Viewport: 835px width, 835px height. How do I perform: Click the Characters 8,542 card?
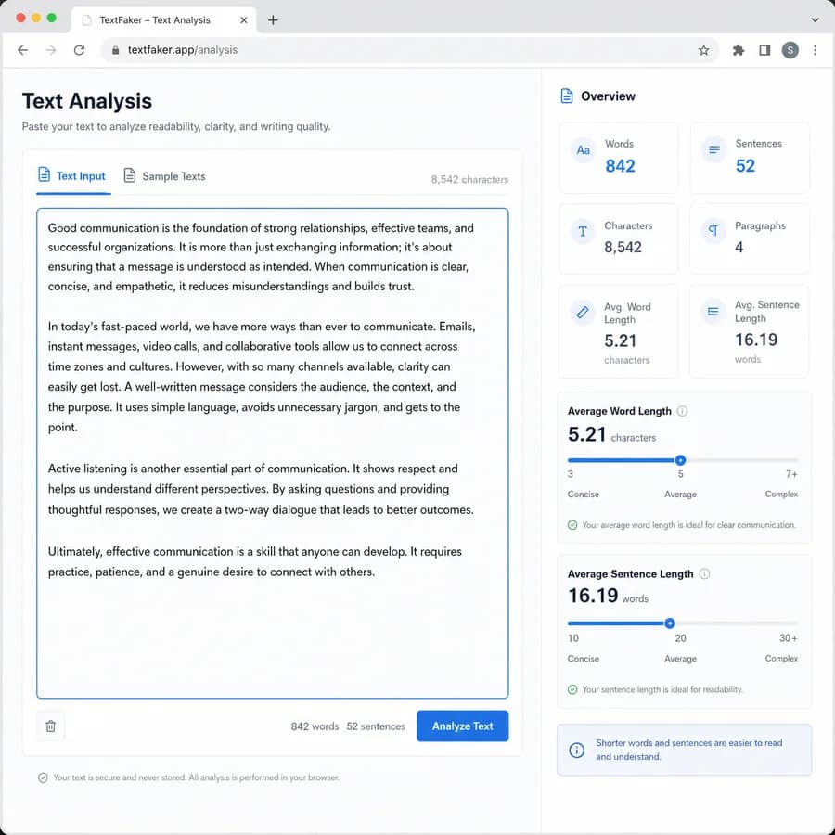click(x=618, y=238)
